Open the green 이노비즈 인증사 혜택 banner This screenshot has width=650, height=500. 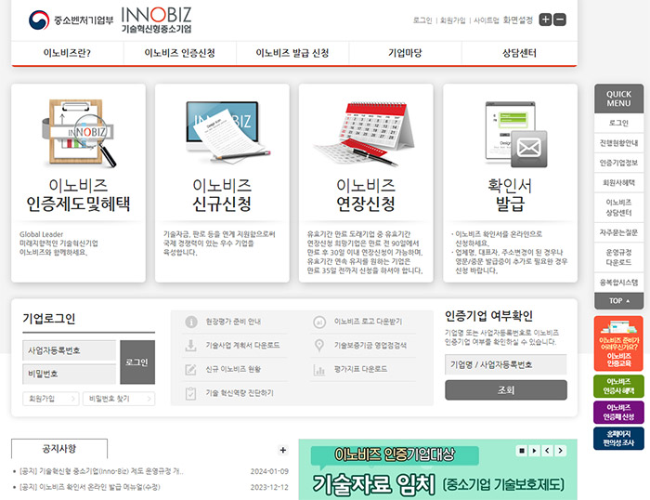pos(618,386)
